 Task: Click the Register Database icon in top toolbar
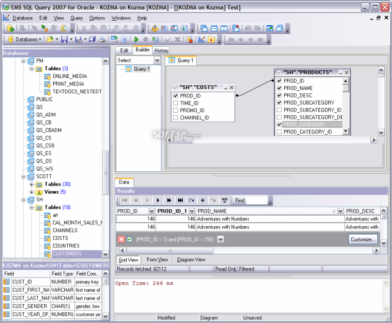point(11,28)
